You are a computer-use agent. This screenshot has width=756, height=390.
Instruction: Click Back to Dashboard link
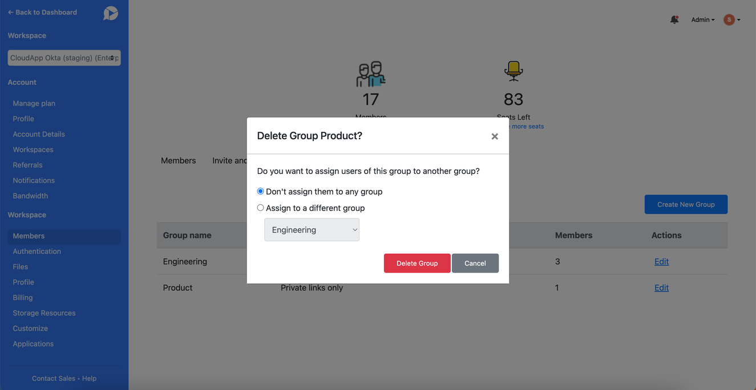pyautogui.click(x=42, y=12)
